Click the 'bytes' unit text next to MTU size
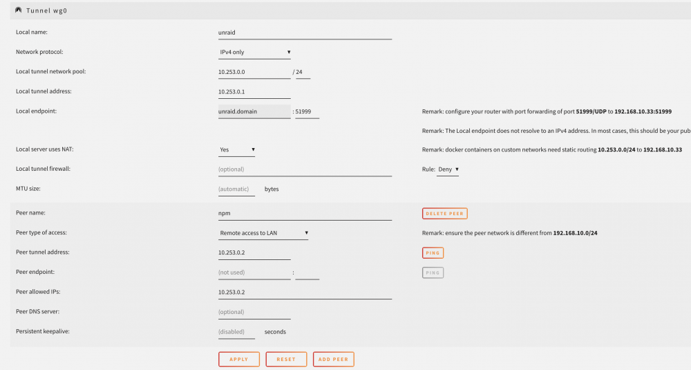This screenshot has width=691, height=370. coord(272,189)
